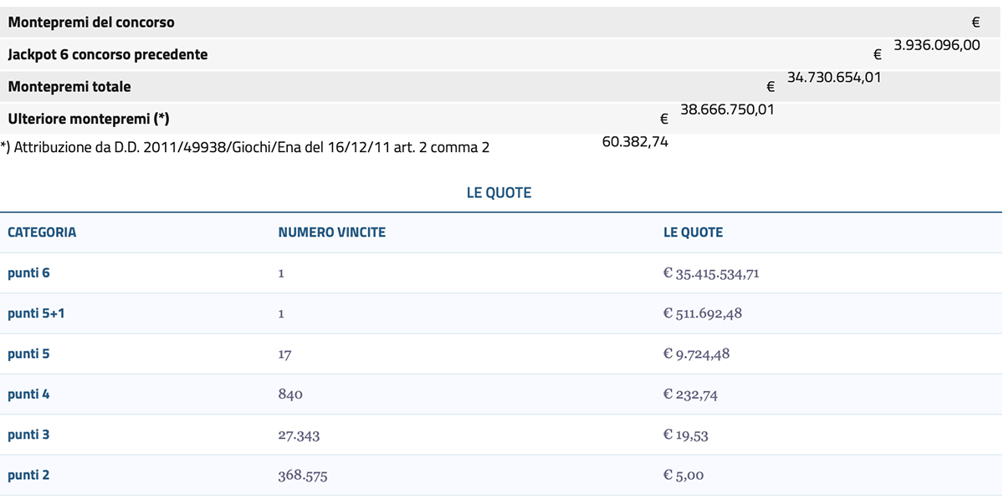This screenshot has height=499, width=1004.
Task: Click the € 511.692,48 prize amount
Action: point(703,313)
